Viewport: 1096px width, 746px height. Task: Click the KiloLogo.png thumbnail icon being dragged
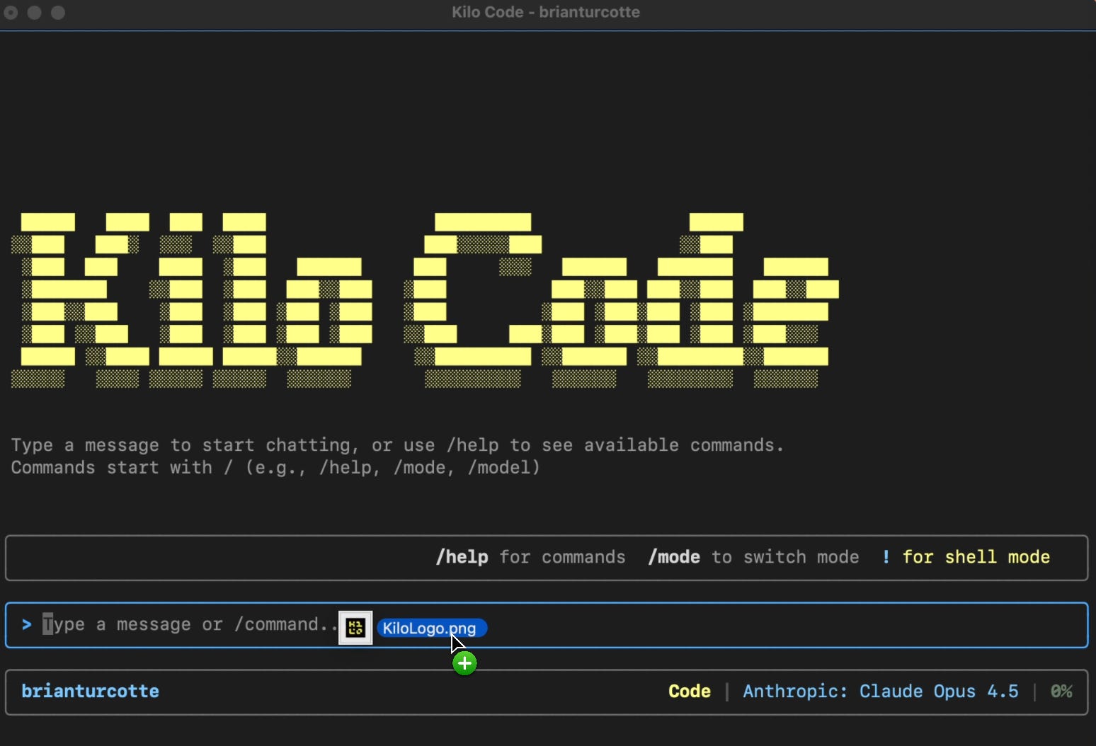tap(355, 627)
